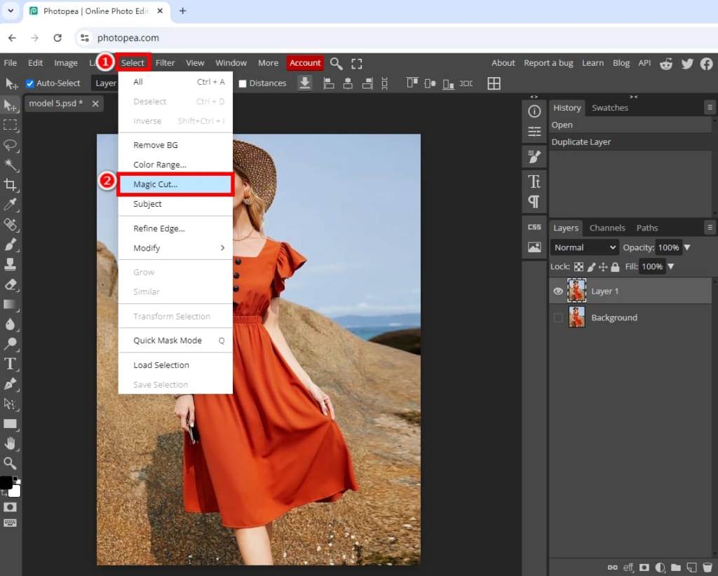Select the Type tool
This screenshot has width=718, height=576.
point(11,364)
